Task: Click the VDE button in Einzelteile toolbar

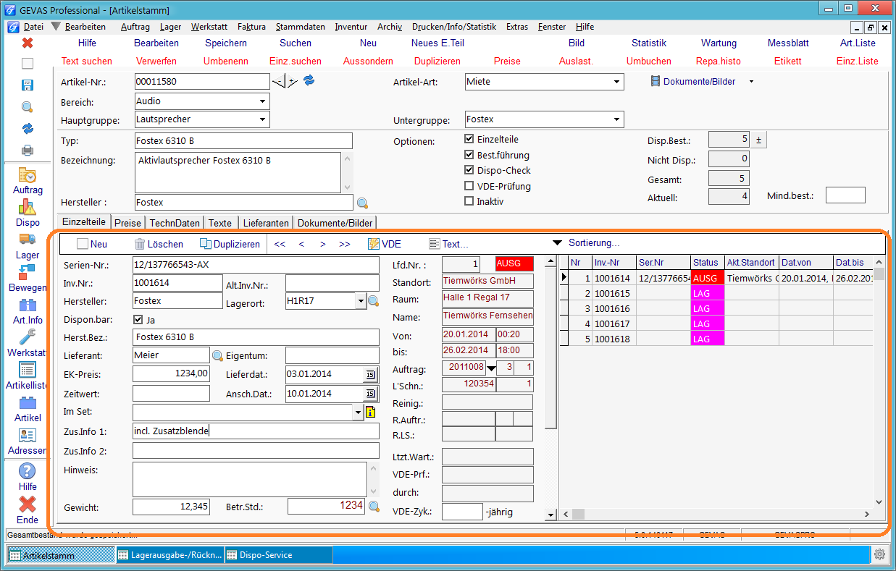Action: [385, 244]
